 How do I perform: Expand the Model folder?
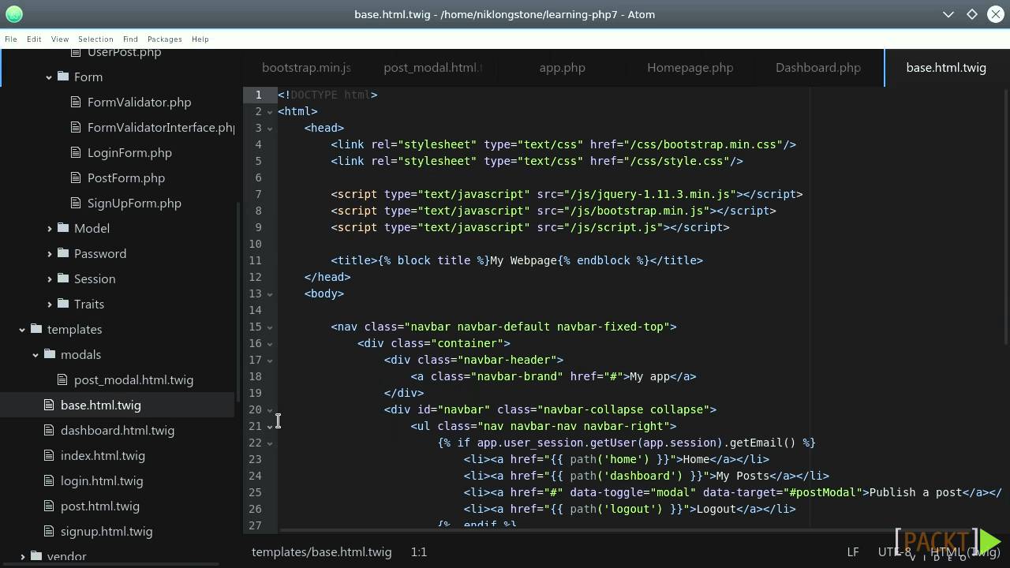point(49,228)
